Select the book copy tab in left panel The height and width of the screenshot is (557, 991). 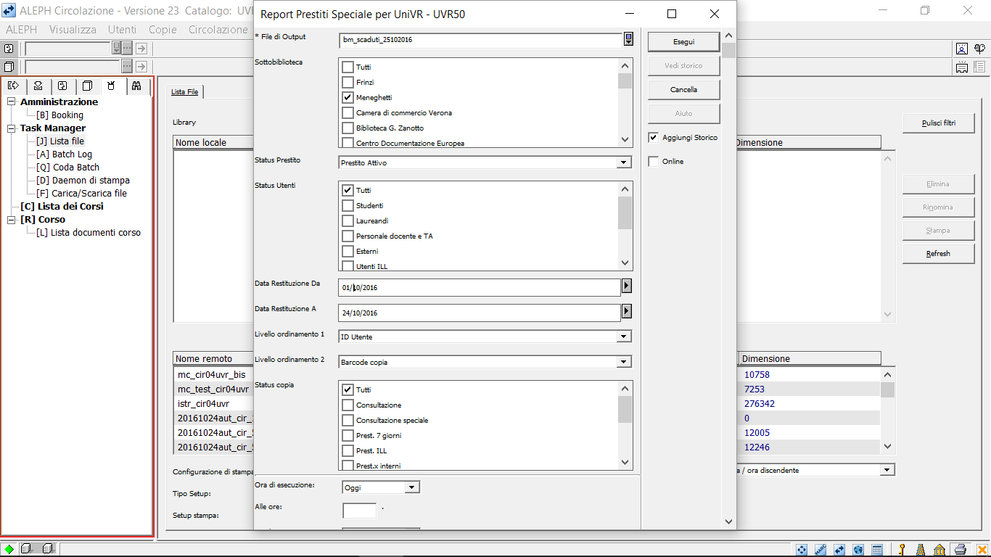click(x=87, y=86)
